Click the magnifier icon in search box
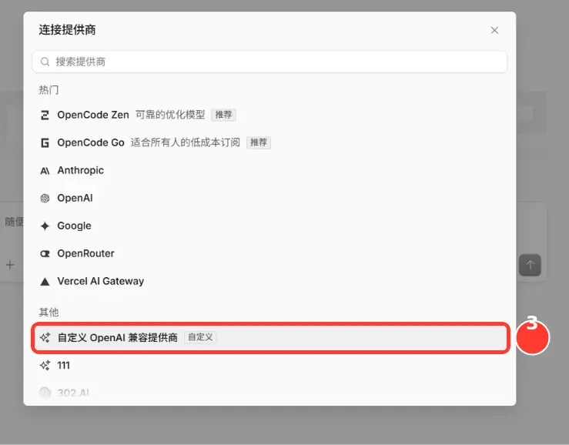 click(x=45, y=62)
